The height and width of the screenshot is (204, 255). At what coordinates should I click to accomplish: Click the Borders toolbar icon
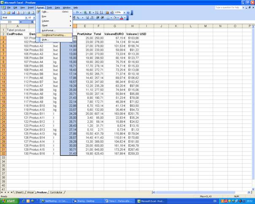coord(109,18)
